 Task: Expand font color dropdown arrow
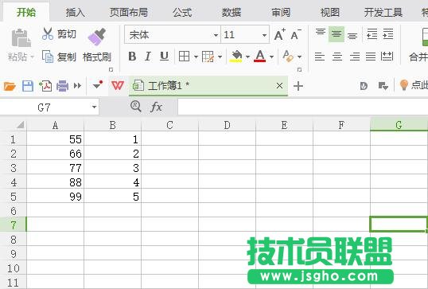click(x=271, y=57)
